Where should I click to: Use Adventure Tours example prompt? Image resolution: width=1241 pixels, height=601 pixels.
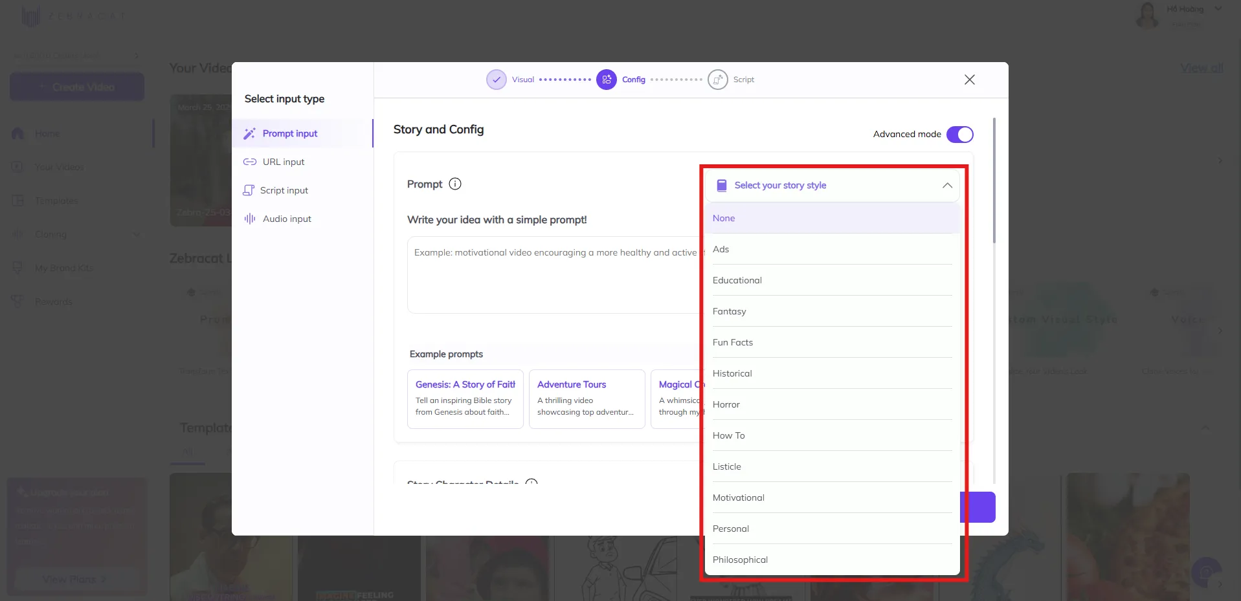587,399
